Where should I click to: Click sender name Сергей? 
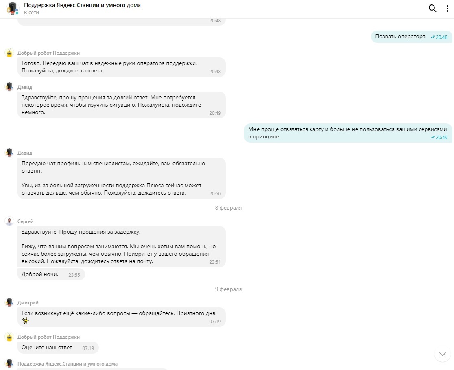[25, 221]
